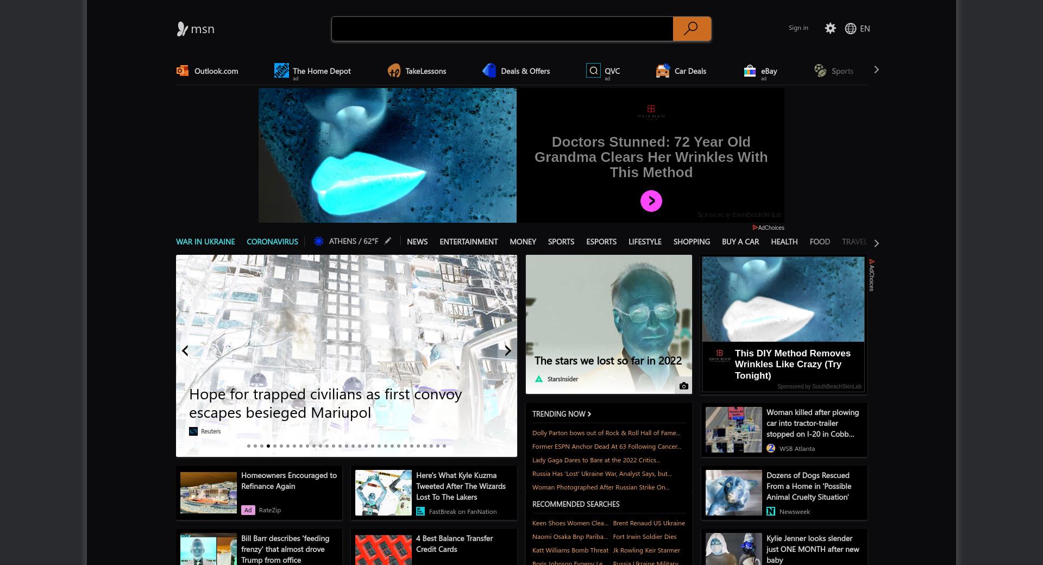Open the TRENDING NOW section chevron
The image size is (1043, 565).
click(x=589, y=414)
